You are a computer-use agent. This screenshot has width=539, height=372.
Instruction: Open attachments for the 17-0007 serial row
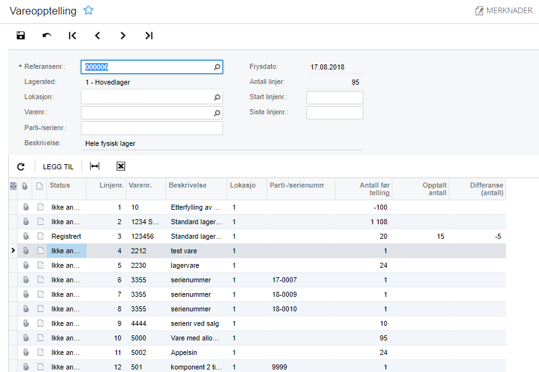26,280
